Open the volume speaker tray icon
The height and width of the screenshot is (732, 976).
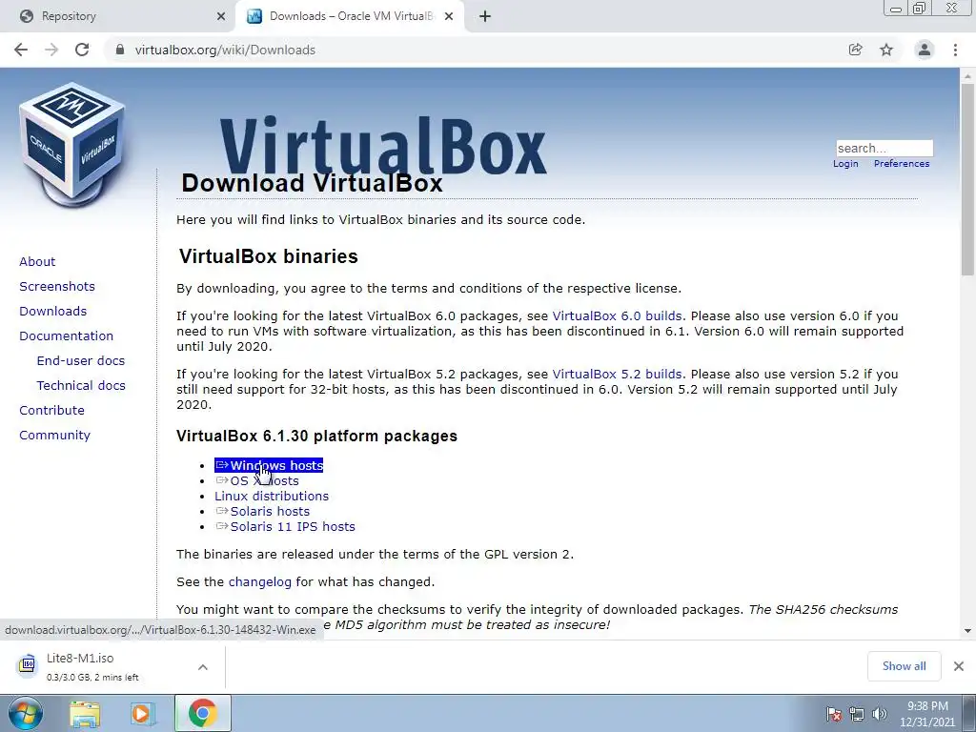coord(880,714)
